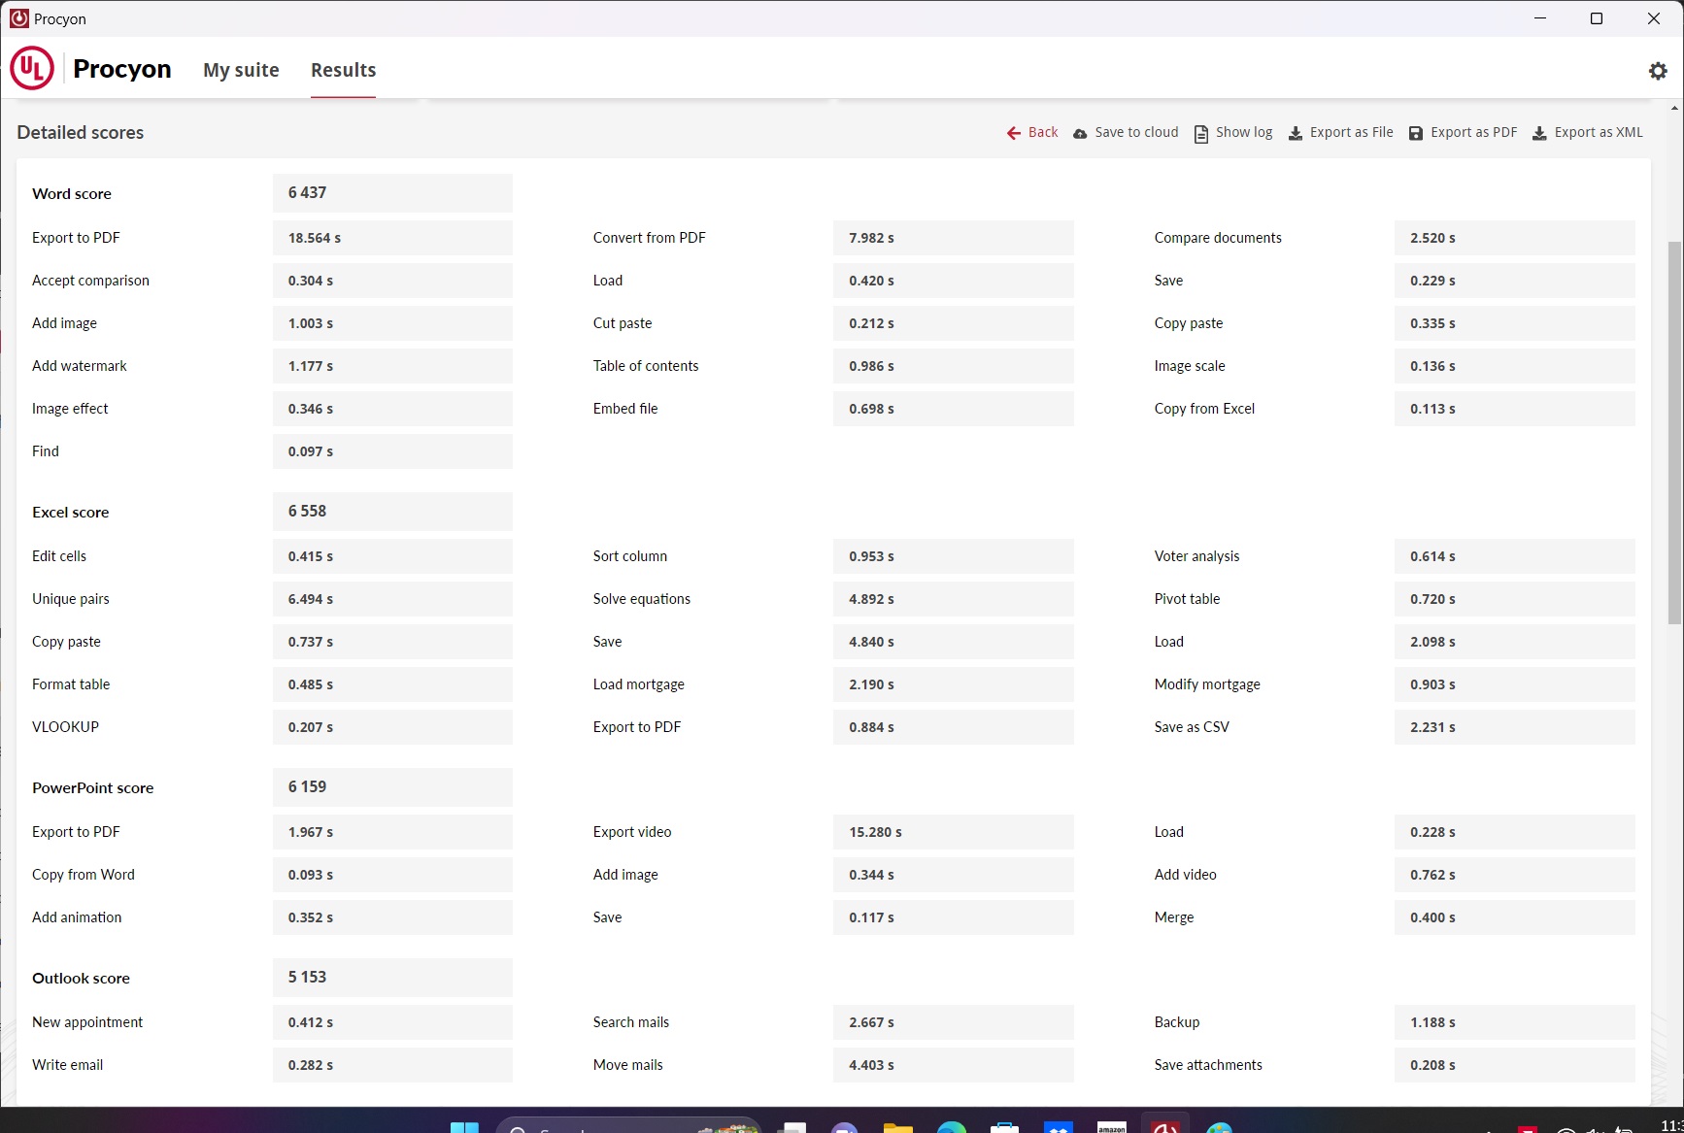Click the Excel score value 6 558
Viewport: 1684px width, 1133px height.
(392, 512)
